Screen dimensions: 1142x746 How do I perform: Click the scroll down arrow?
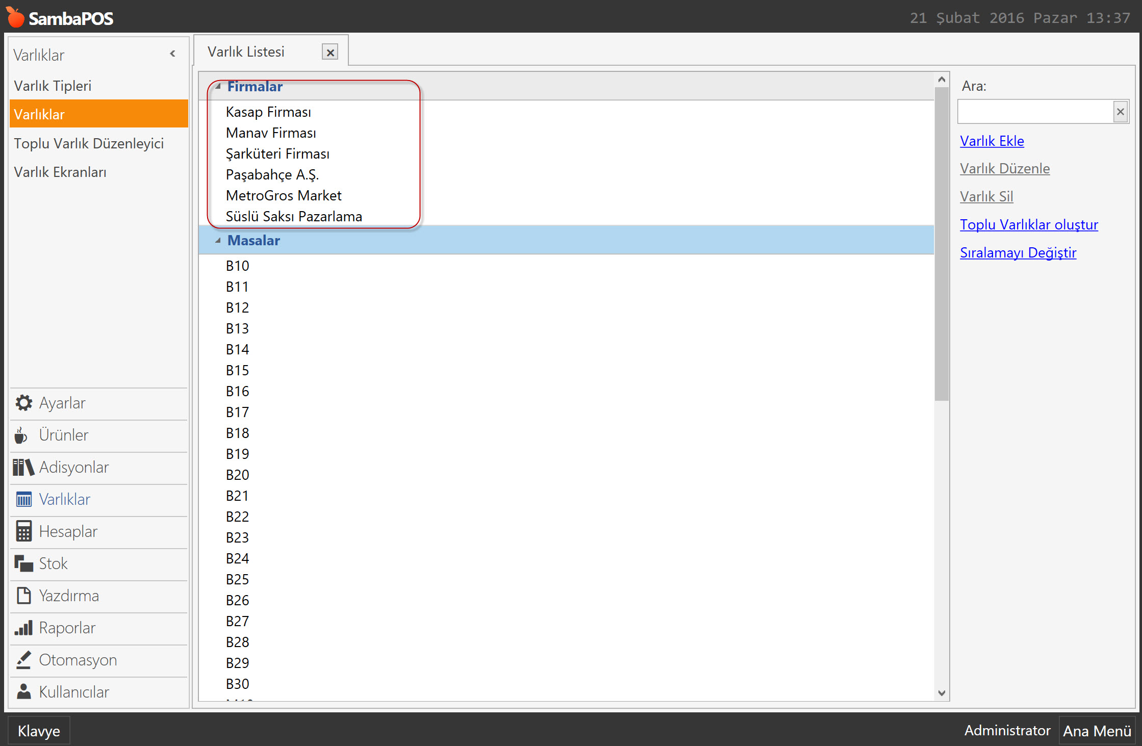(942, 693)
